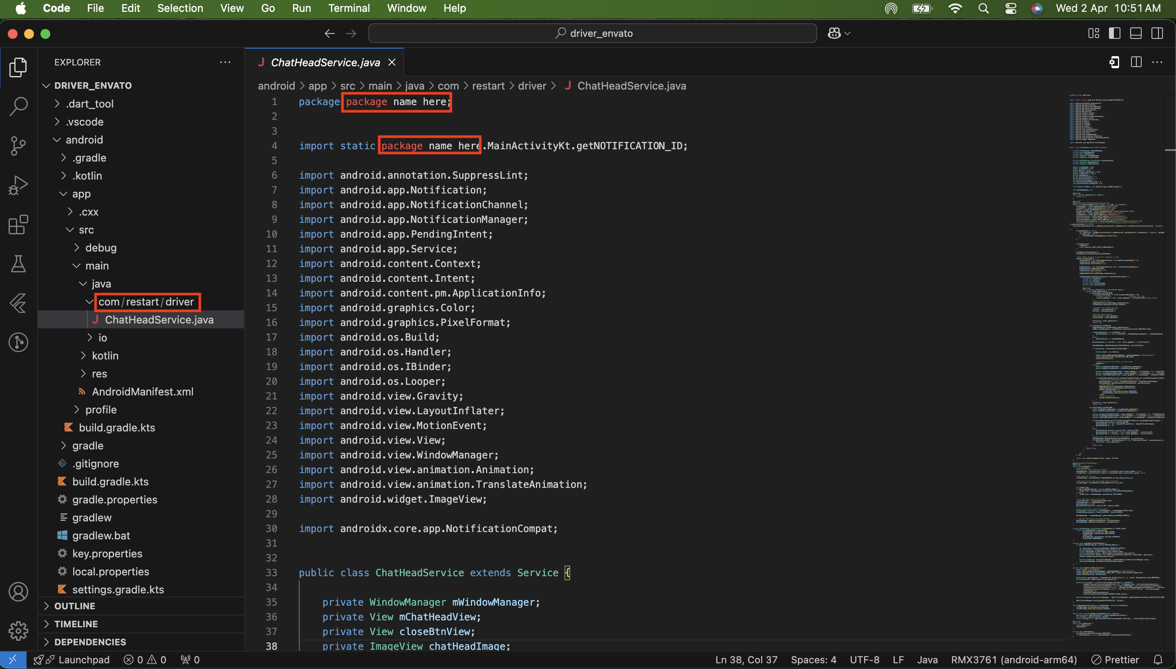Toggle the bottom Panel layout button

click(1136, 33)
